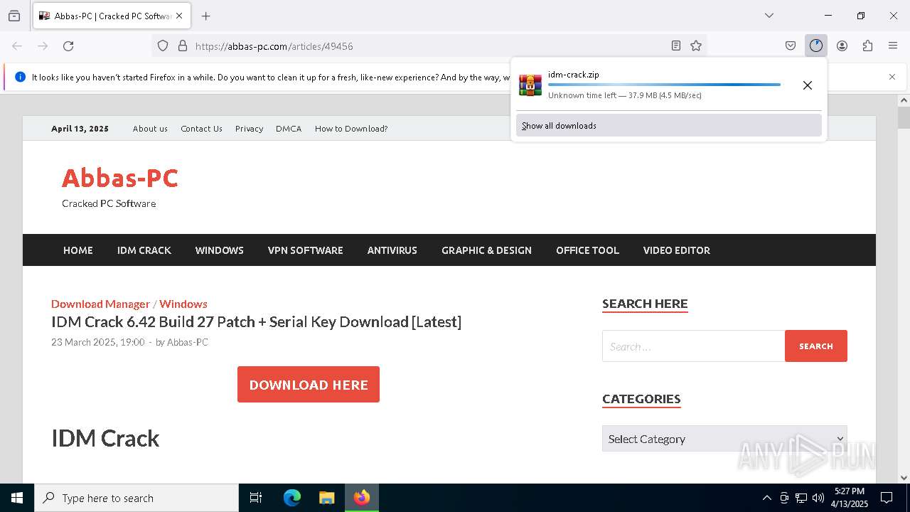Go to HOME menu item
The image size is (910, 512).
coord(78,250)
